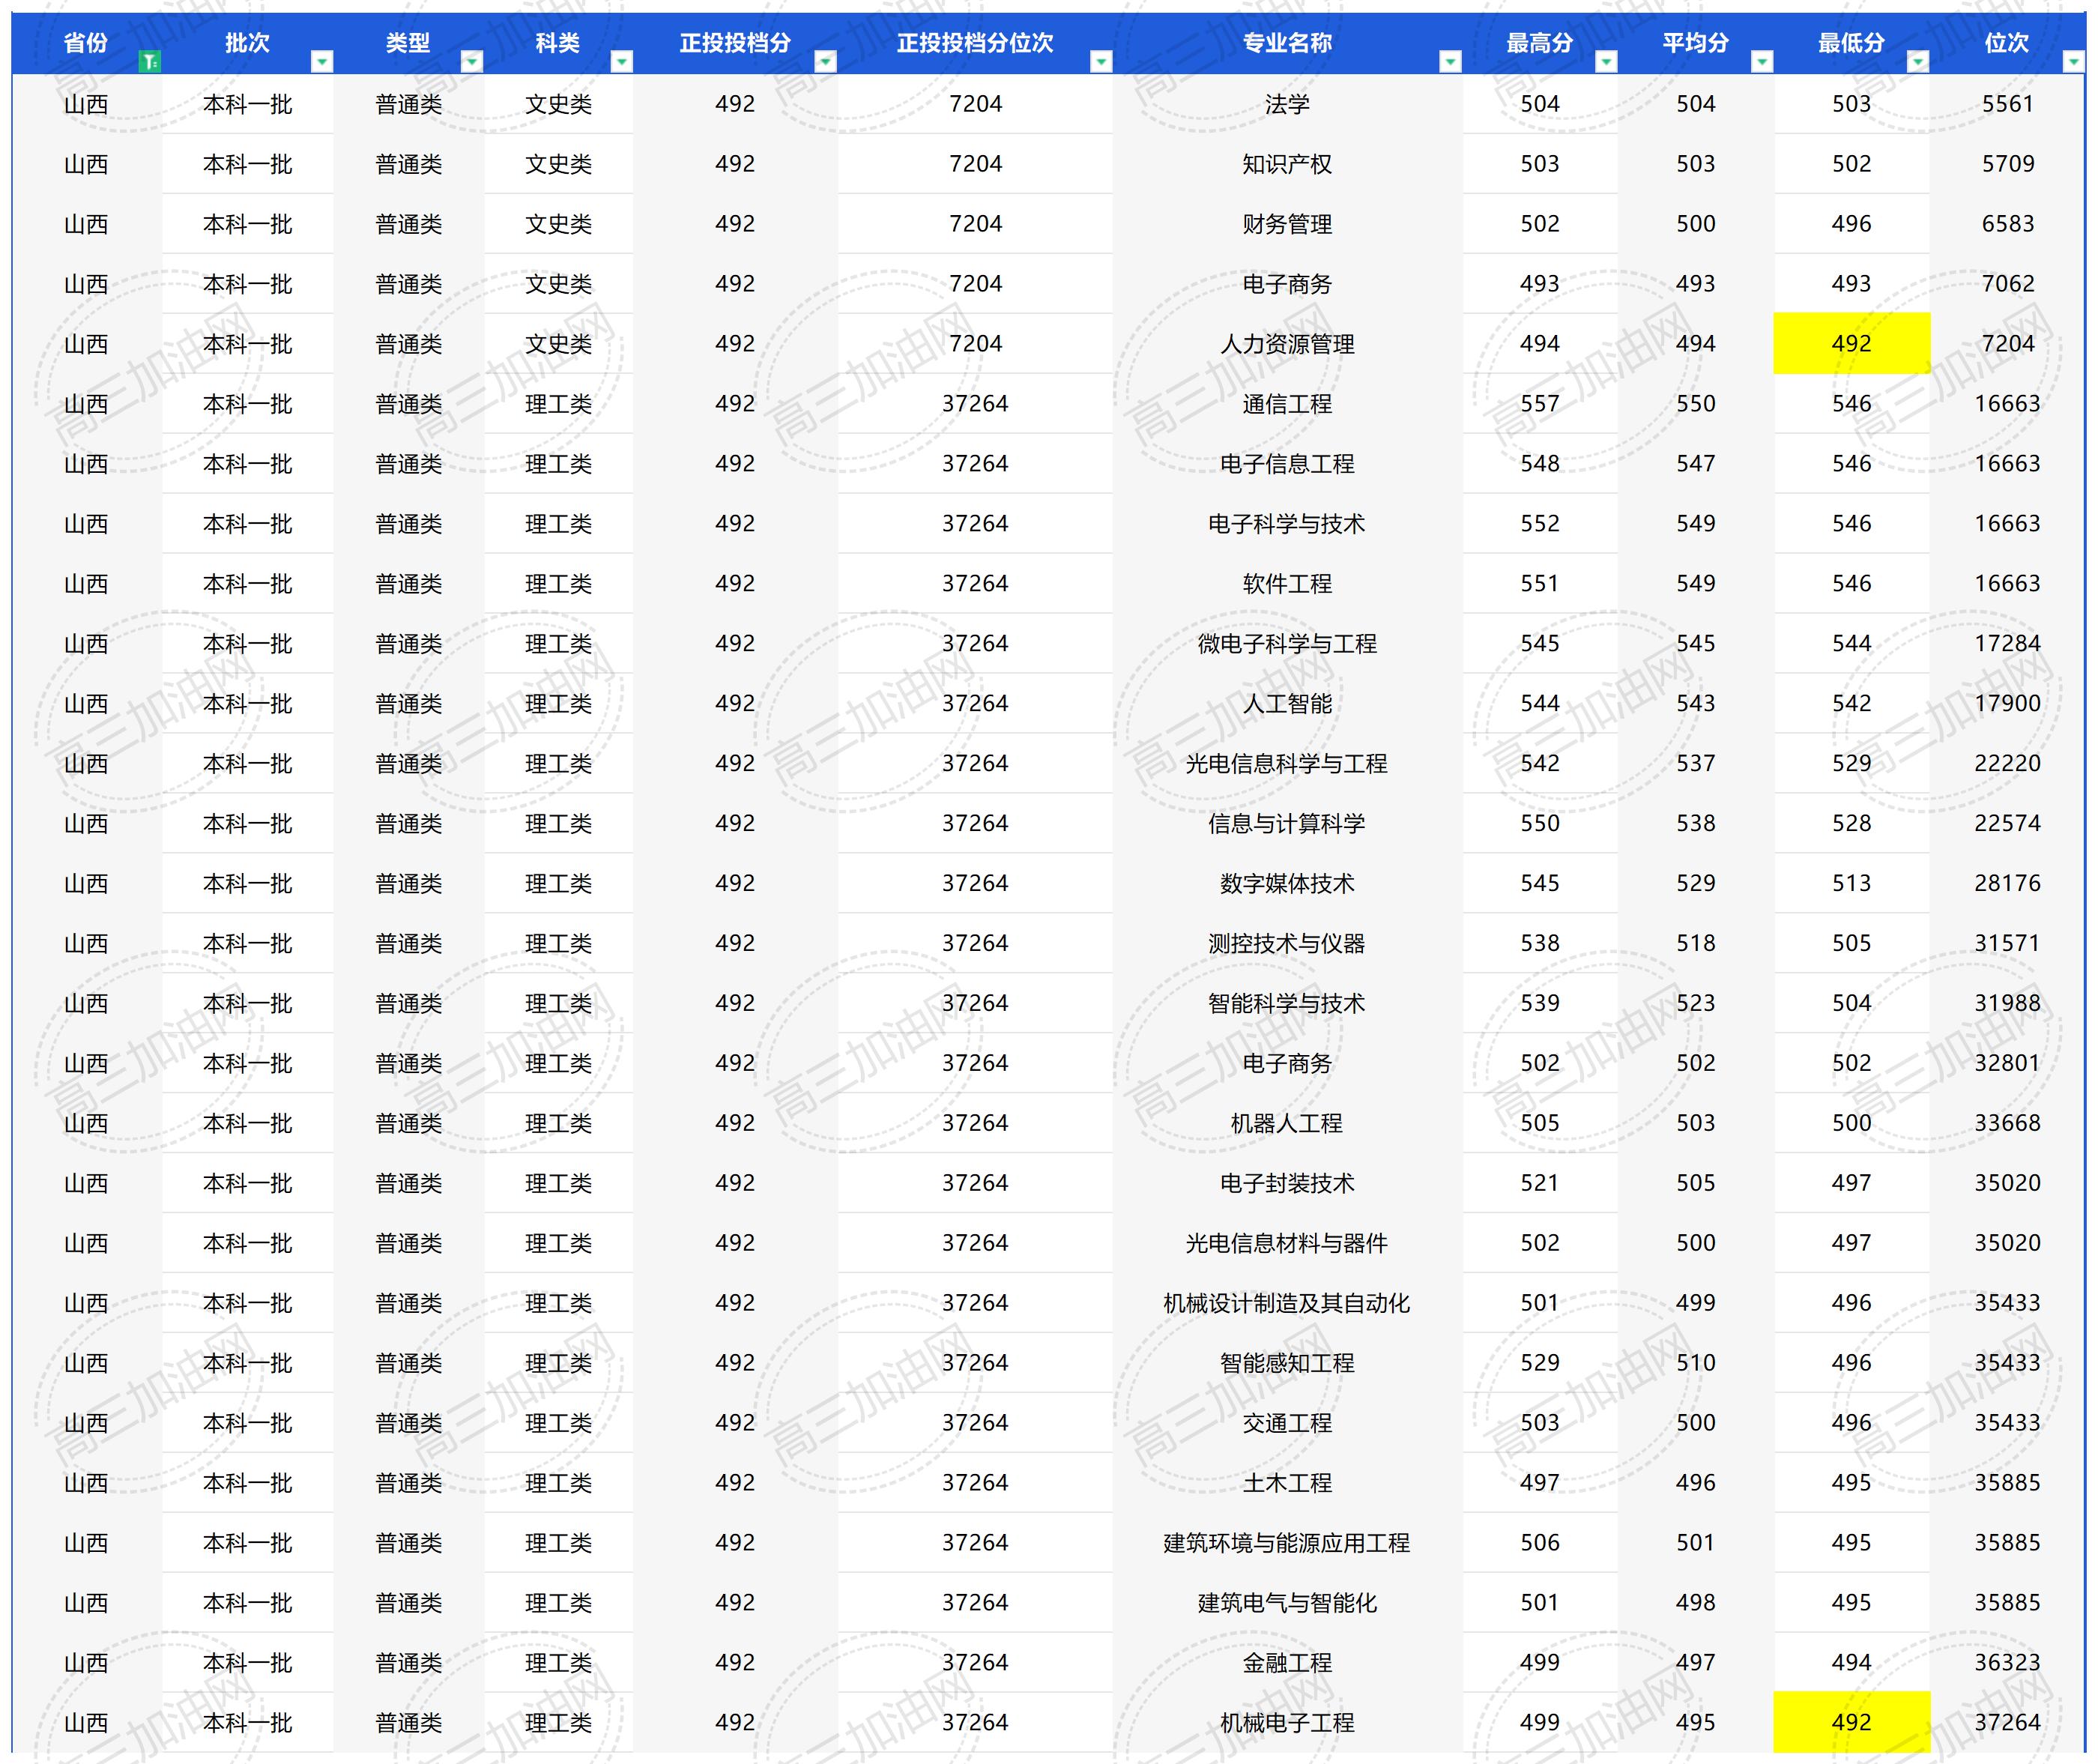Click the 人工智能 major cell
This screenshot has width=2098, height=1764.
coord(1287,703)
